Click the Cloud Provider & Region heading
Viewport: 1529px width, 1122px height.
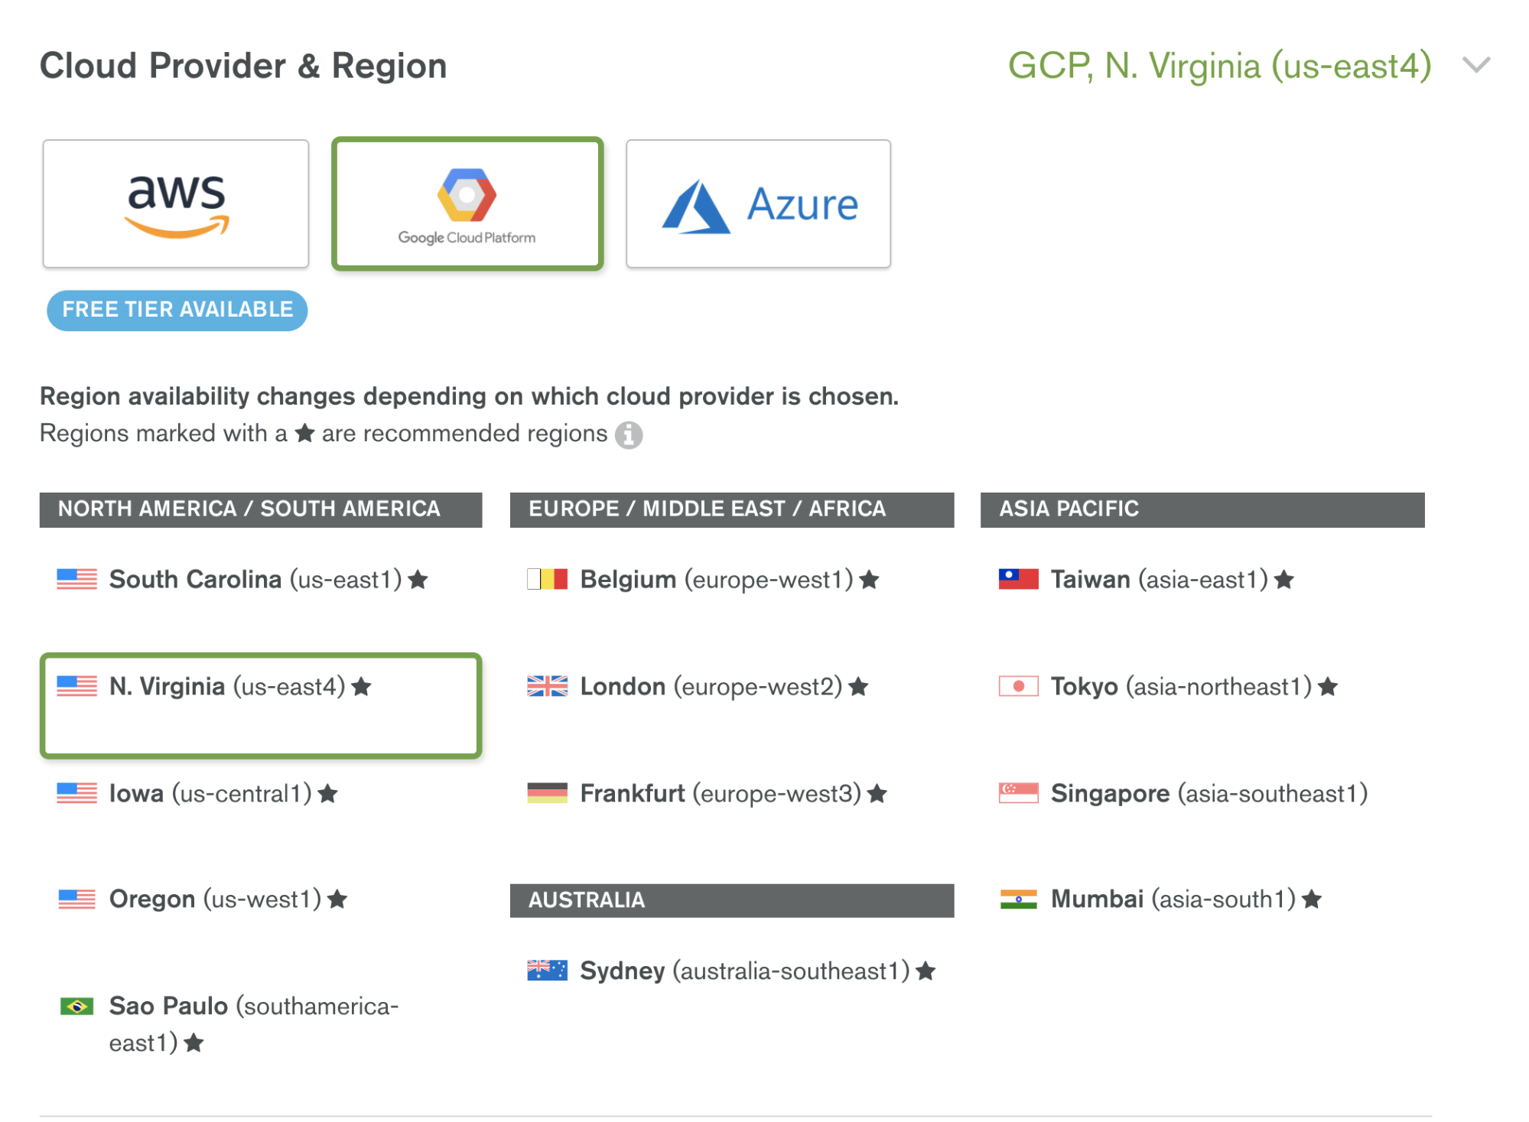(x=243, y=66)
